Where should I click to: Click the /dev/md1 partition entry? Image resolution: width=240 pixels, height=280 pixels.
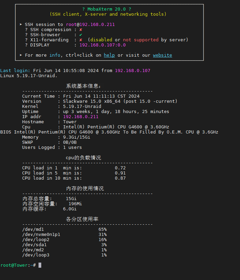(x=33, y=229)
